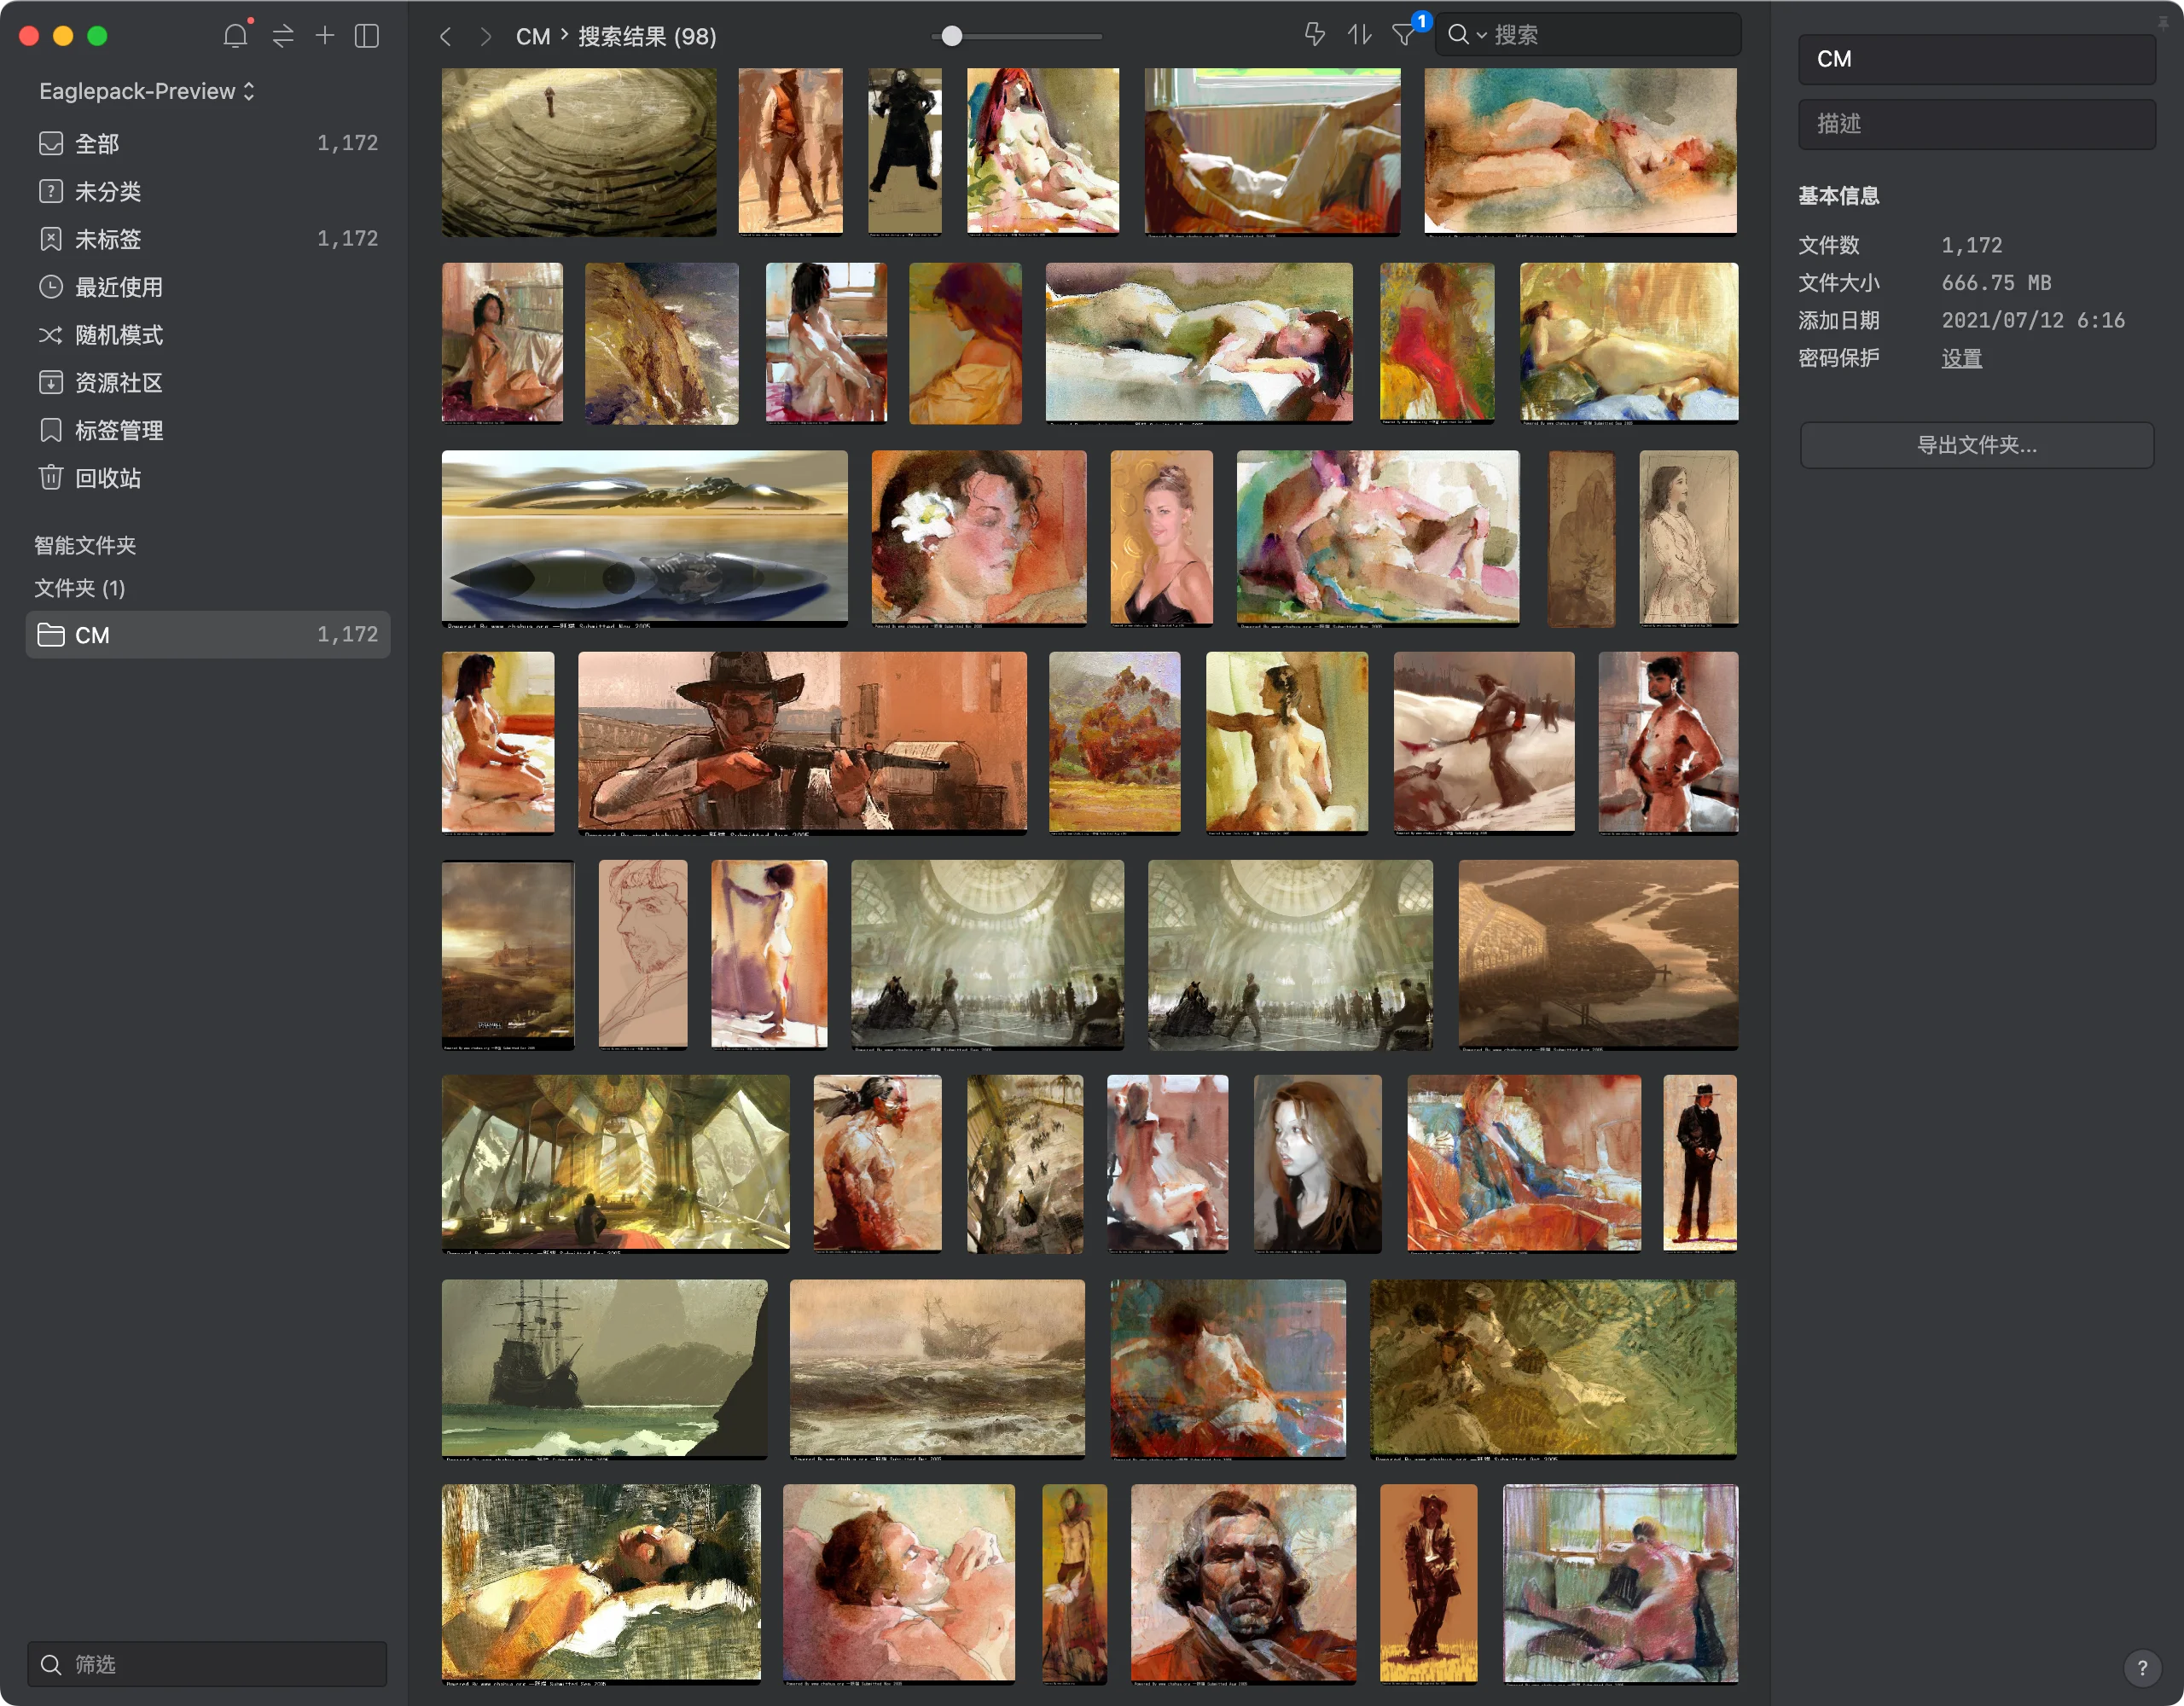
Task: Open 随机模式 in the sidebar
Action: click(x=208, y=335)
